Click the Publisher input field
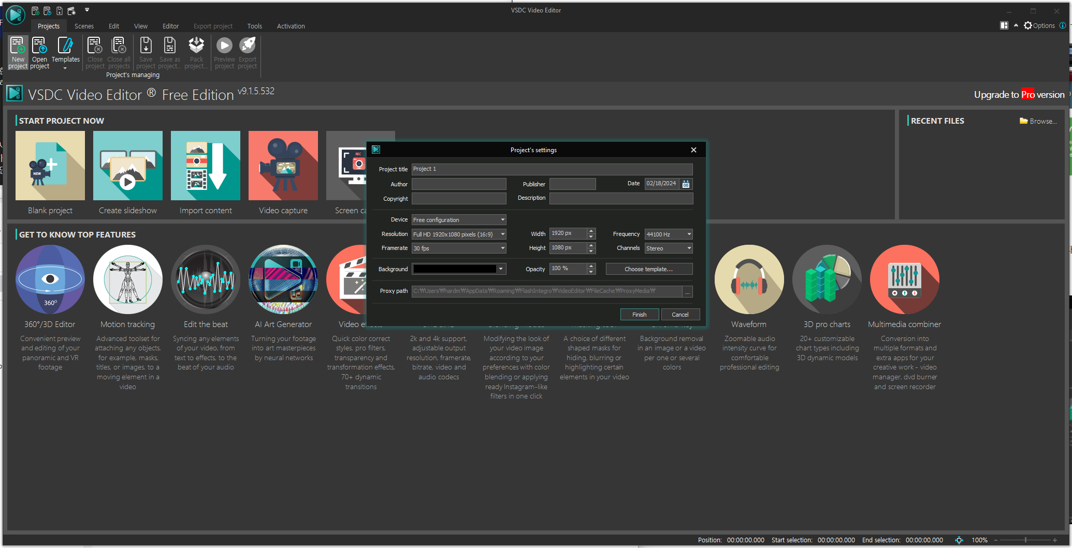This screenshot has width=1072, height=548. pyautogui.click(x=572, y=184)
